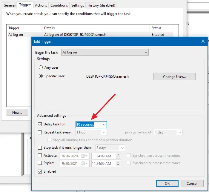Image resolution: width=209 pixels, height=192 pixels.
Task: Close the Edit Trigger dialog
Action: pyautogui.click(x=203, y=41)
